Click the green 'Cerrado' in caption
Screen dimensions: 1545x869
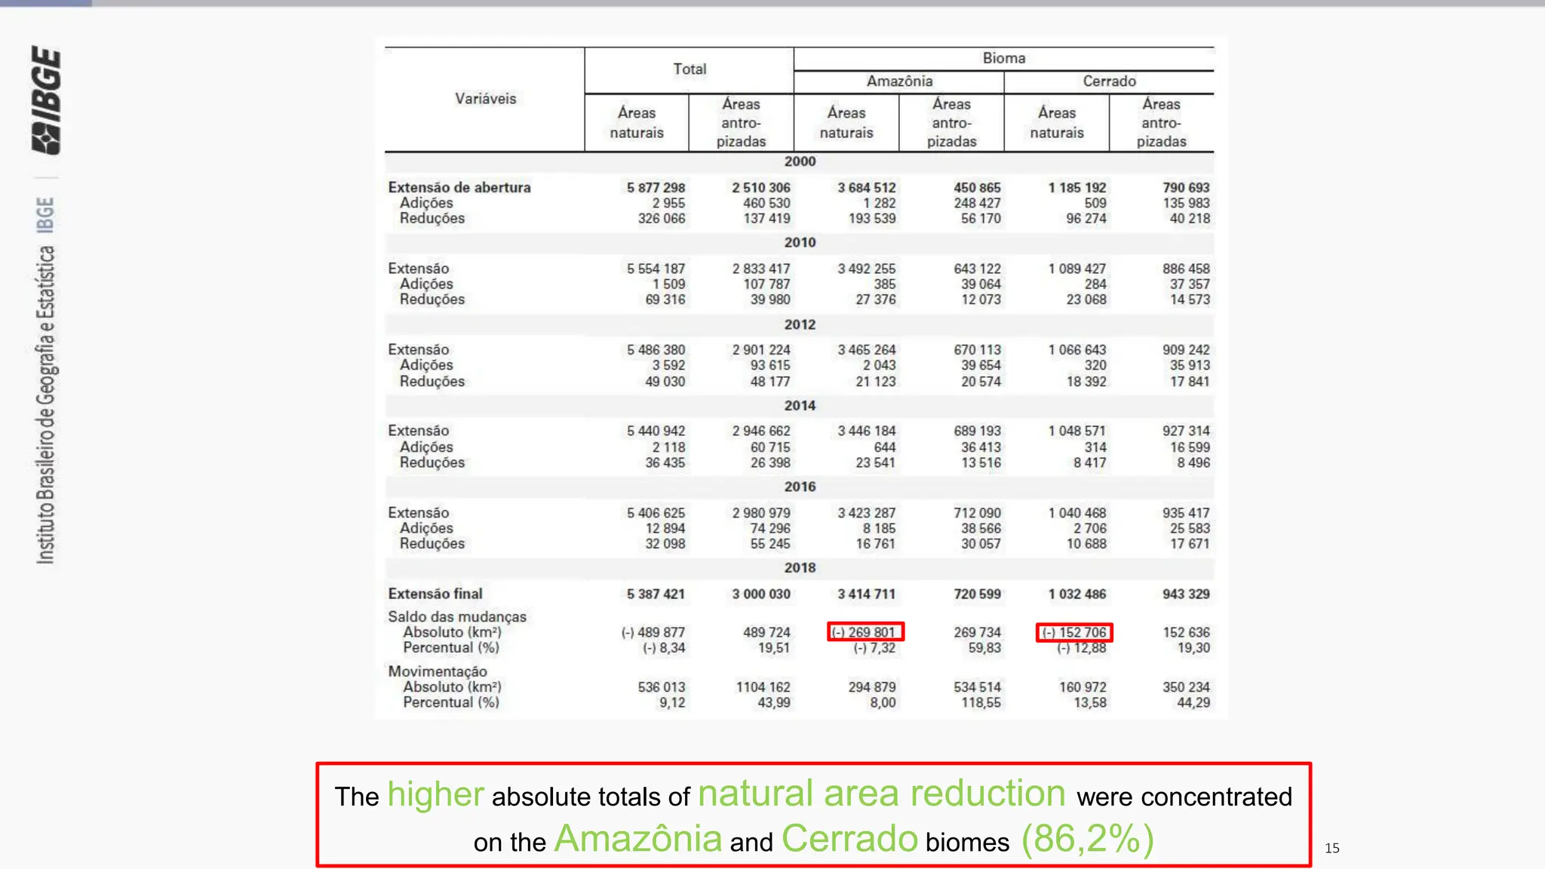click(849, 839)
